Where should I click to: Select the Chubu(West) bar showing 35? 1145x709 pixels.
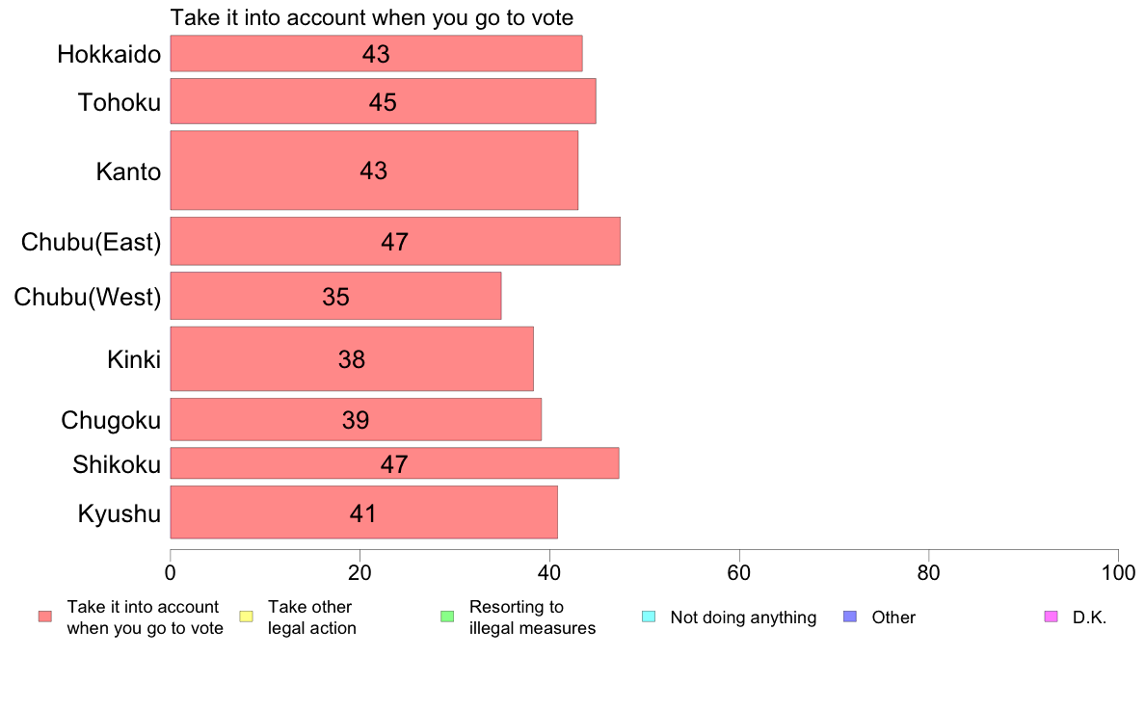336,296
